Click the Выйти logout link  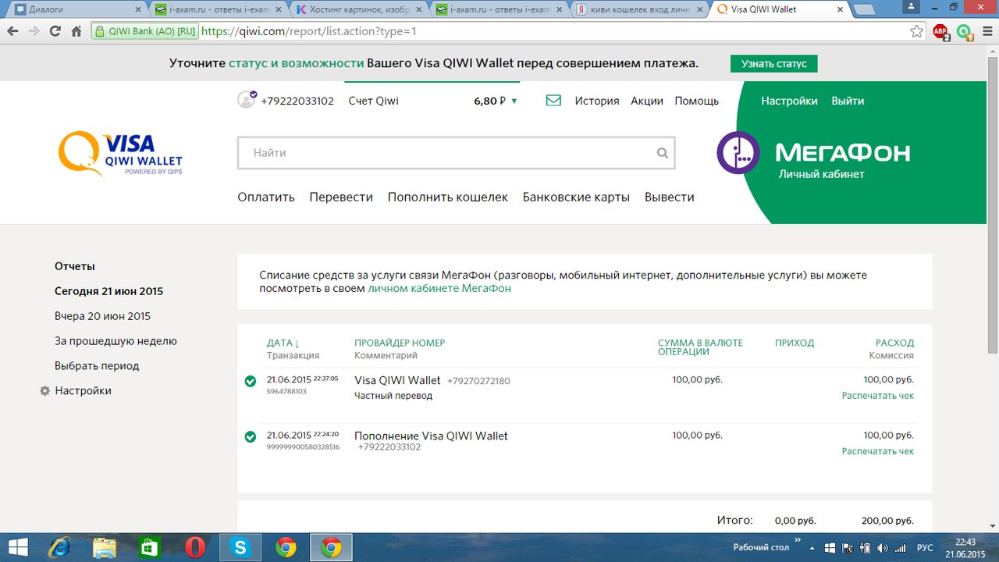pyautogui.click(x=848, y=101)
